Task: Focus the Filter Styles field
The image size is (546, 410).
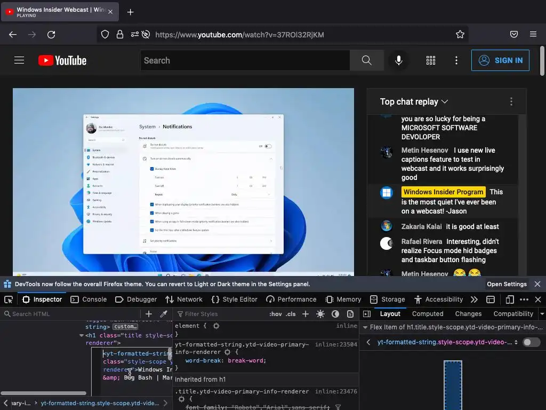Action: (x=221, y=314)
